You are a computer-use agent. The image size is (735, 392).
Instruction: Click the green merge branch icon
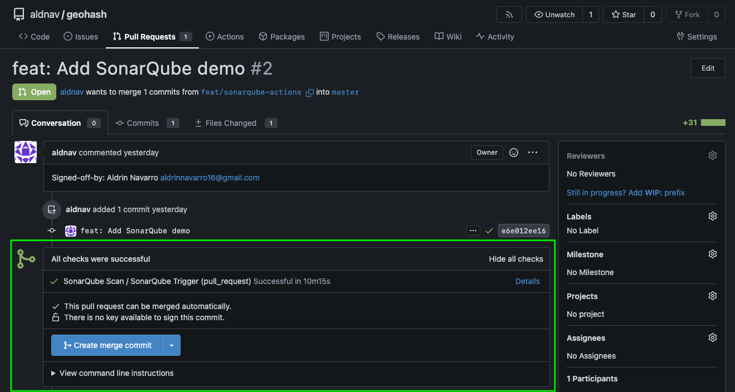tap(26, 259)
